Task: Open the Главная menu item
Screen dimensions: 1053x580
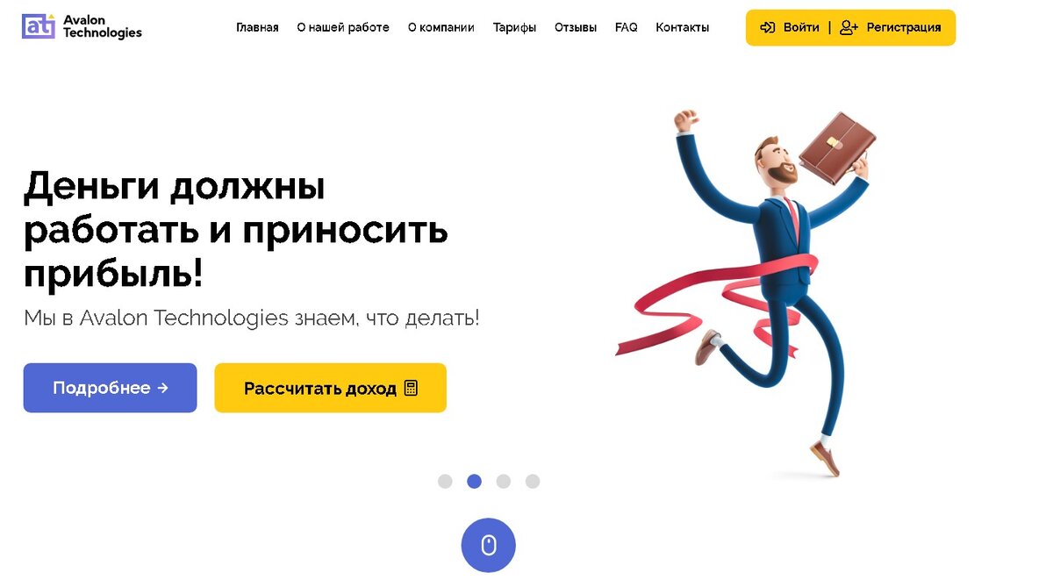Action: pos(257,27)
